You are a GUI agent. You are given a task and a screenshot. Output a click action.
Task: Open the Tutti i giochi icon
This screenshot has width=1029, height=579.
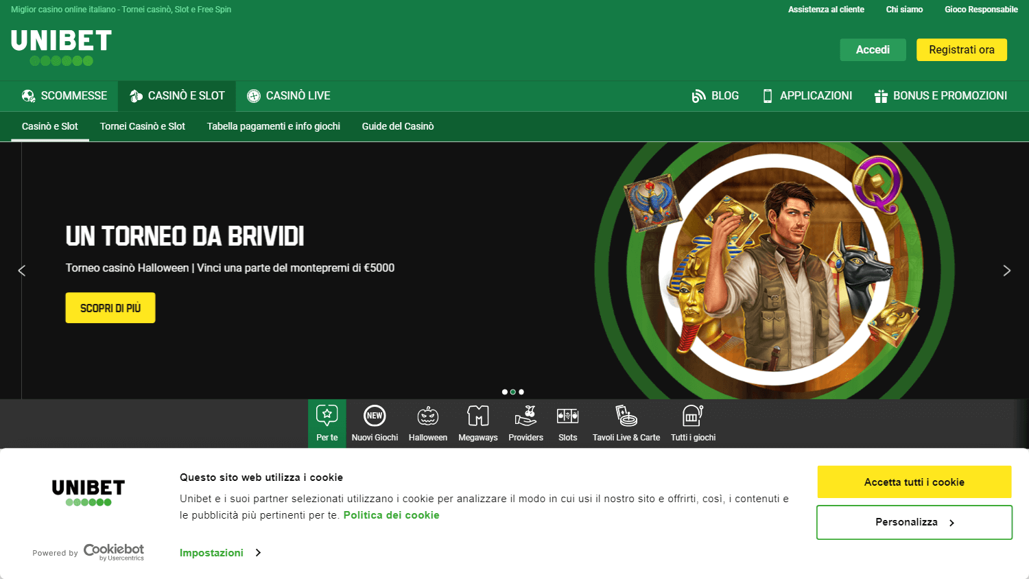pyautogui.click(x=693, y=416)
